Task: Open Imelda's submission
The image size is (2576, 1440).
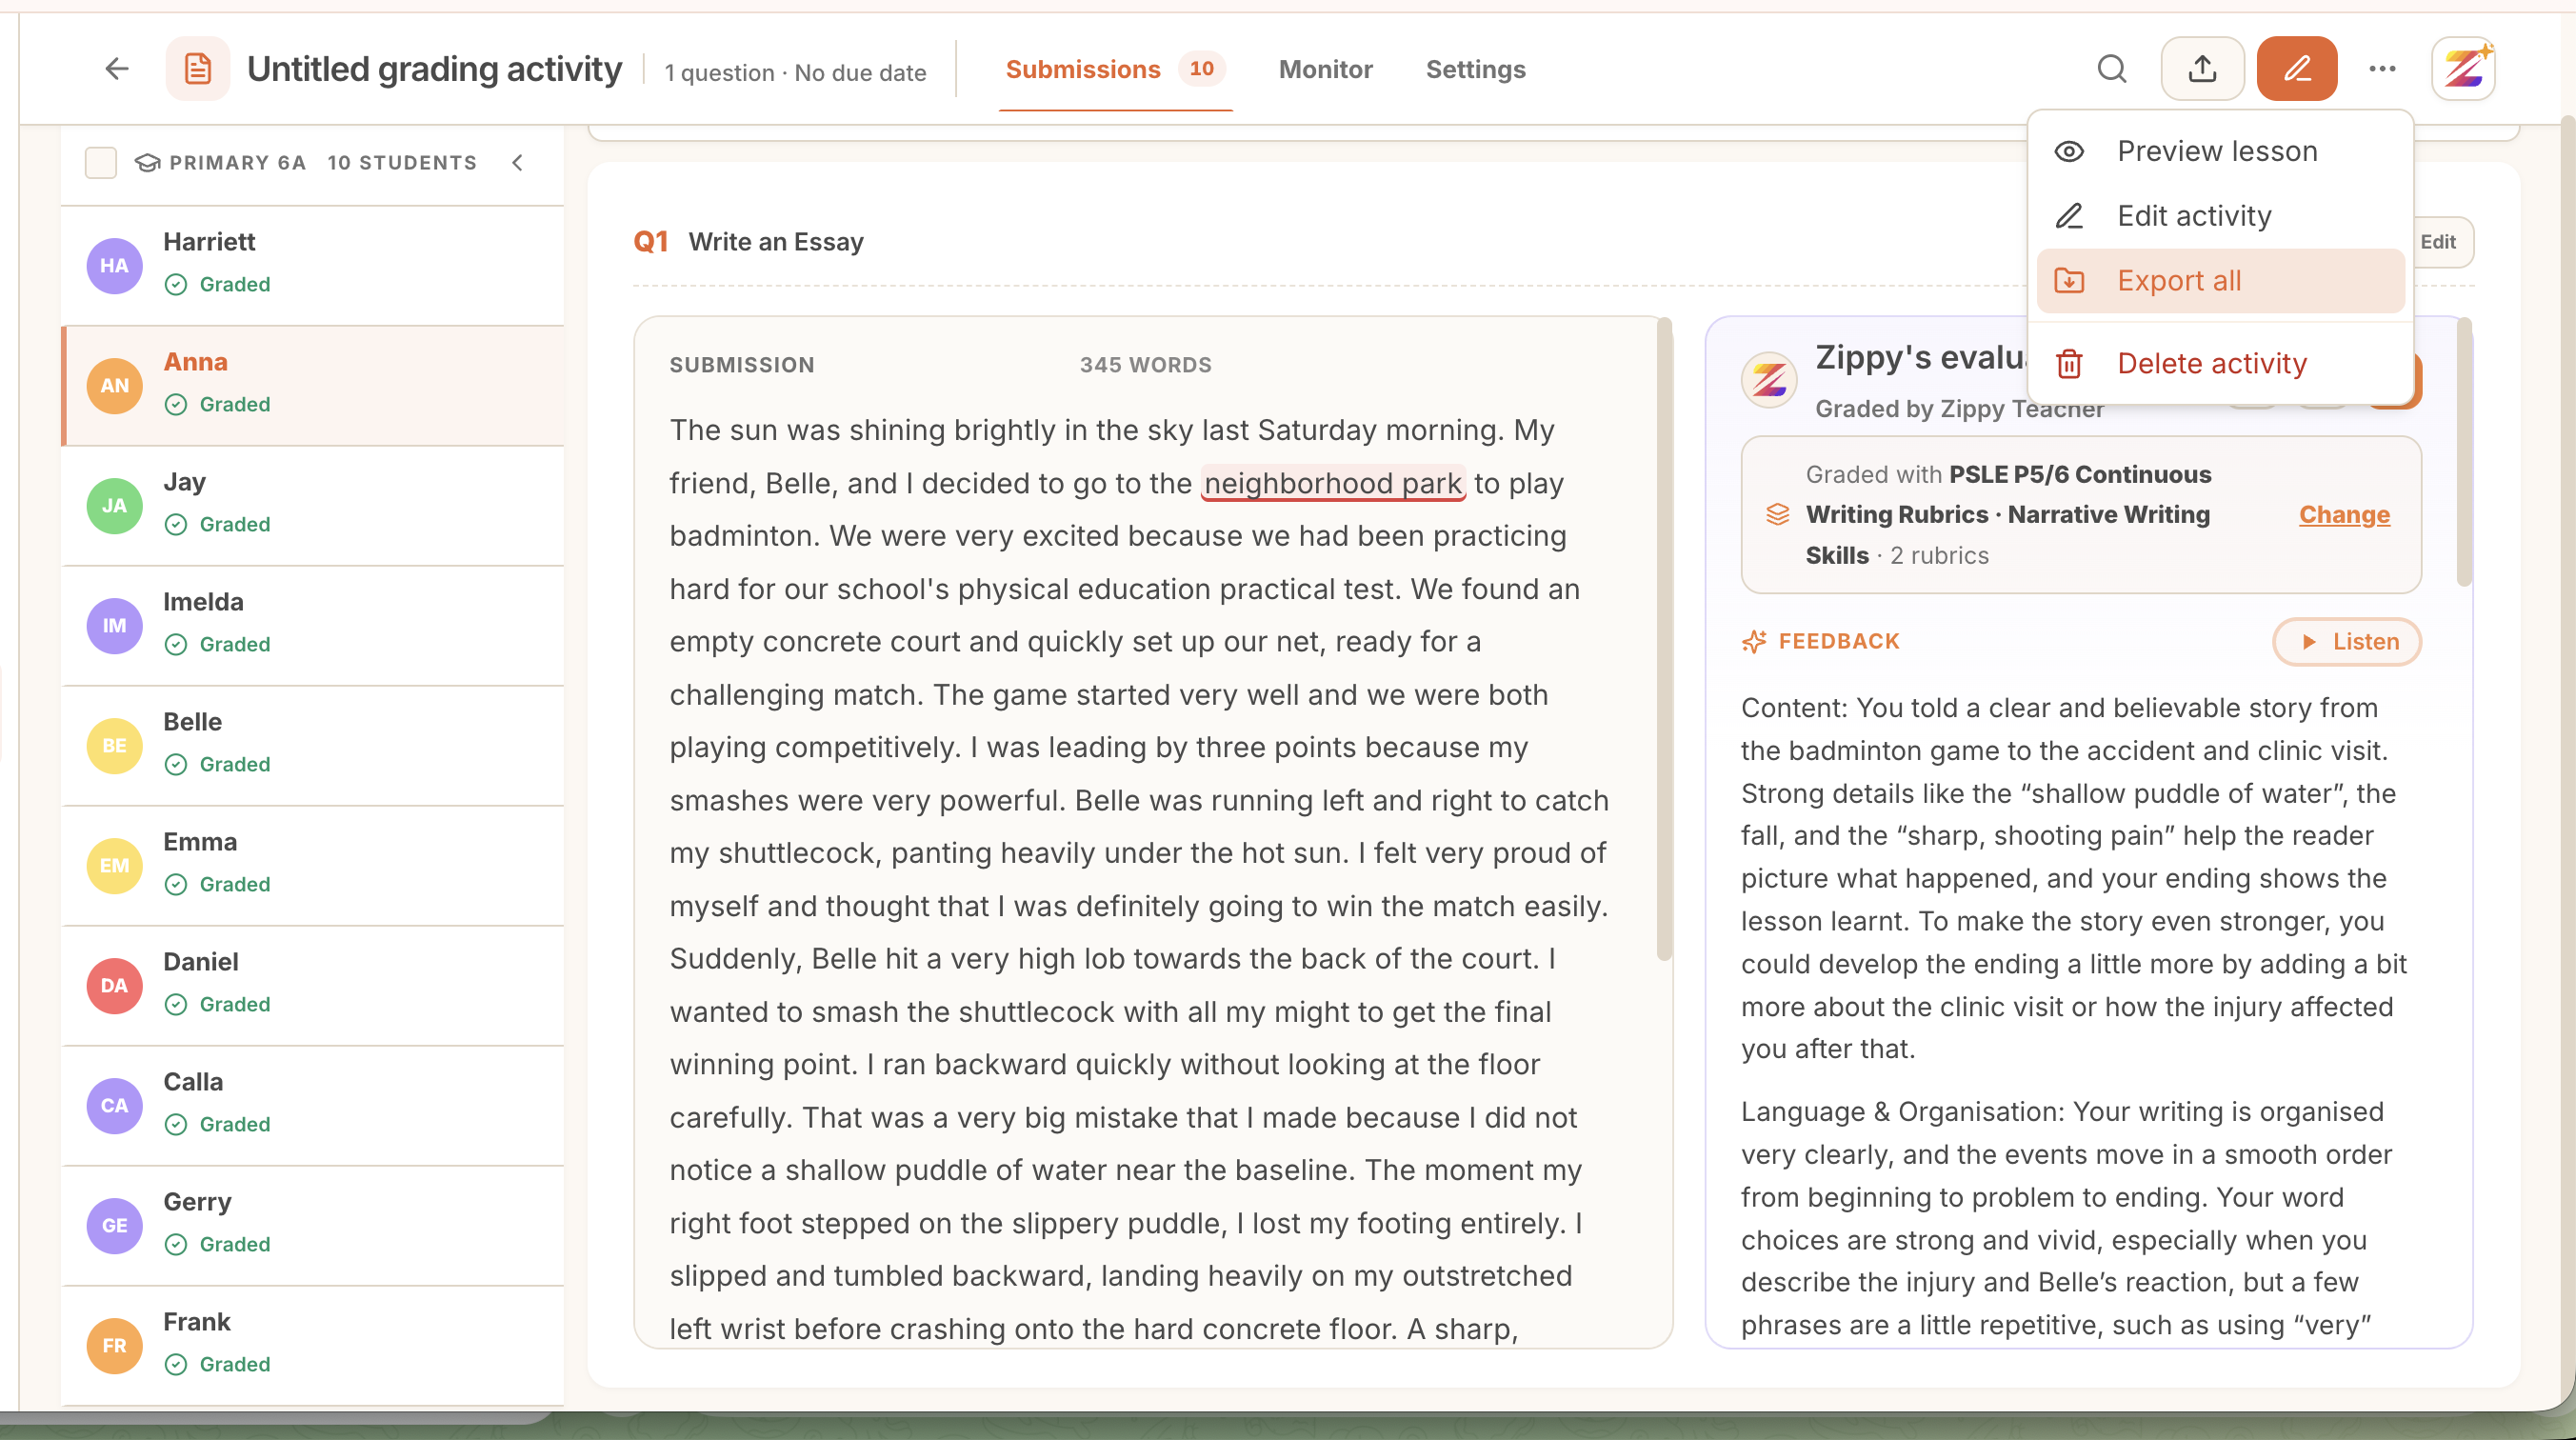Action: [313, 625]
